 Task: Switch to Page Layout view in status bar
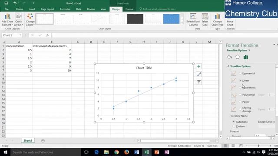[x=233, y=146]
